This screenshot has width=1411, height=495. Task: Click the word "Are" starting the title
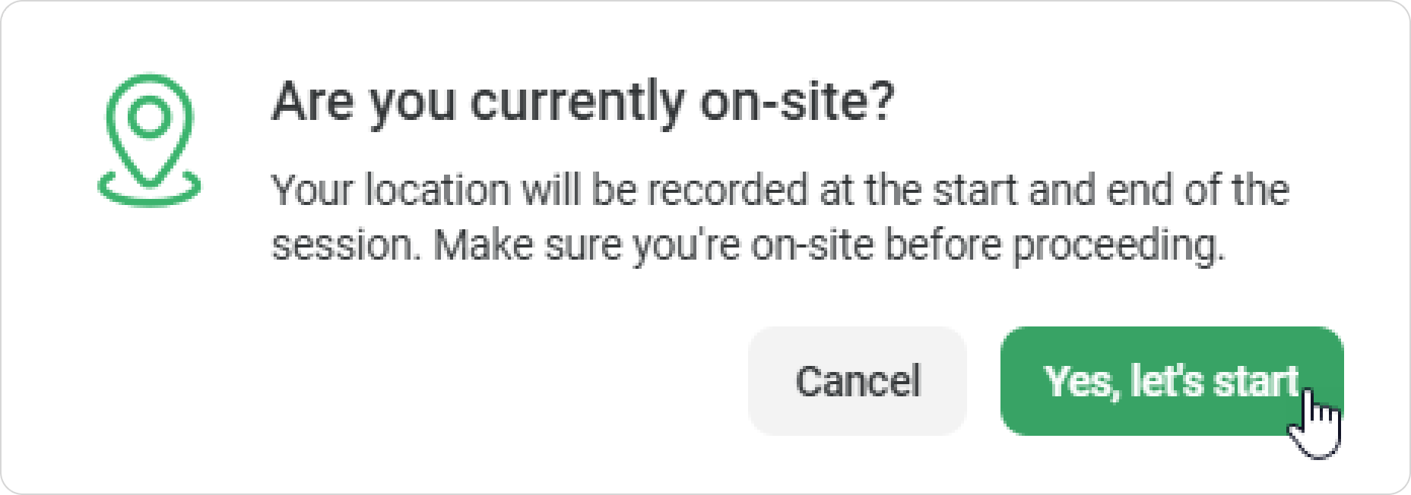tap(312, 102)
